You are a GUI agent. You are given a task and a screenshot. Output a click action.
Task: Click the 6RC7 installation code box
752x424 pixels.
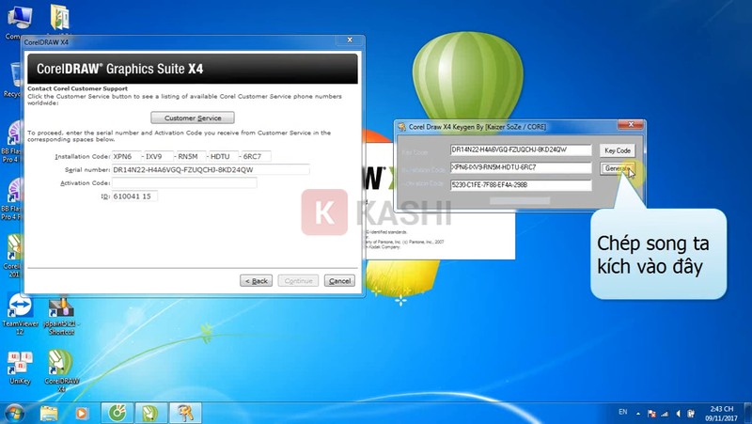(256, 156)
